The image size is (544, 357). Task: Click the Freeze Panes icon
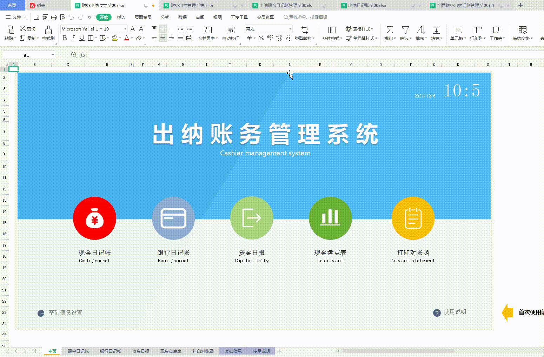(522, 30)
